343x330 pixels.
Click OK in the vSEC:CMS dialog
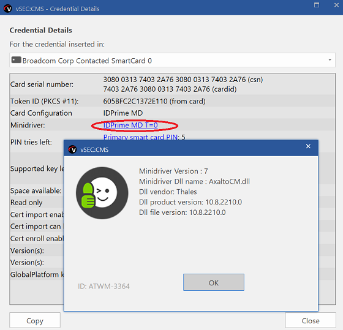tap(214, 282)
